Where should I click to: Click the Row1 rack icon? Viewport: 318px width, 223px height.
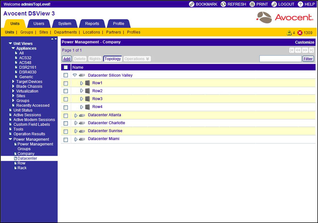(88, 83)
